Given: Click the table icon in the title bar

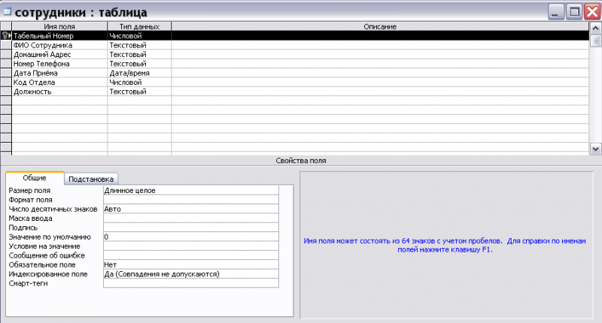Looking at the screenshot, I should click(7, 11).
